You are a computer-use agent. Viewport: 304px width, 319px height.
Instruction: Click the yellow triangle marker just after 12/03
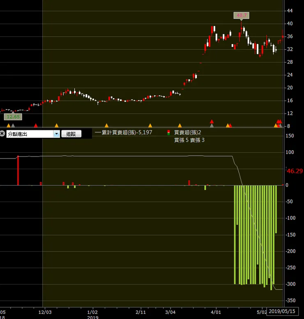click(x=57, y=125)
